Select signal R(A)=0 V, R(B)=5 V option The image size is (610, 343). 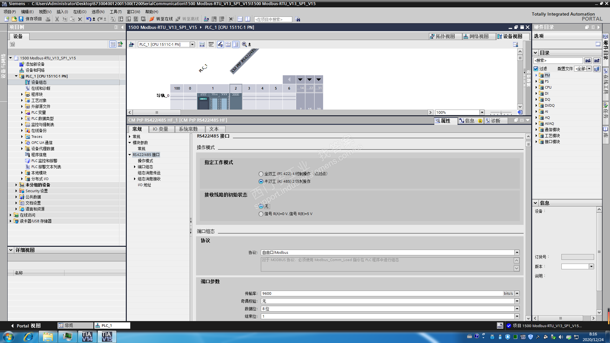[x=261, y=214]
